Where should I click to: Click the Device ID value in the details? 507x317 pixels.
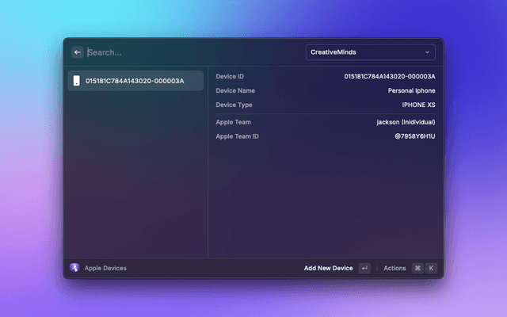pos(389,76)
